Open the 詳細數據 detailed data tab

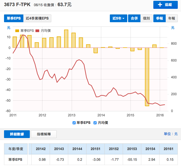point(17,134)
